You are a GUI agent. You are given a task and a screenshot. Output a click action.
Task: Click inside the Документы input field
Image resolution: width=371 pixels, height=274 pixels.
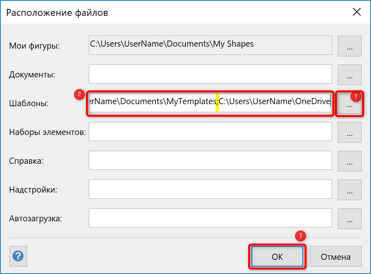pos(210,74)
